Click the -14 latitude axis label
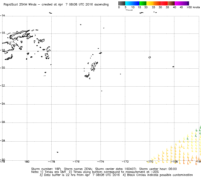The image size is (201, 177). point(2,16)
